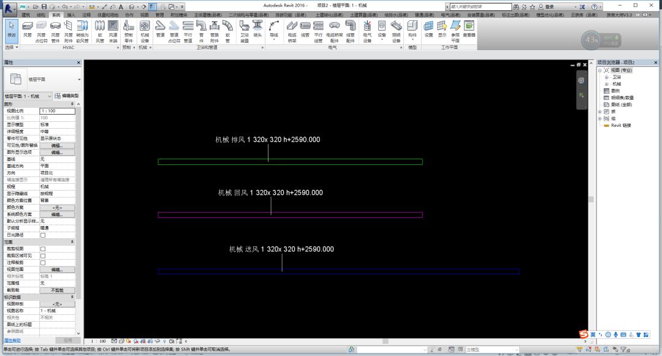Select the green 排风 exhaust duct
The width and height of the screenshot is (662, 356).
tap(290, 162)
